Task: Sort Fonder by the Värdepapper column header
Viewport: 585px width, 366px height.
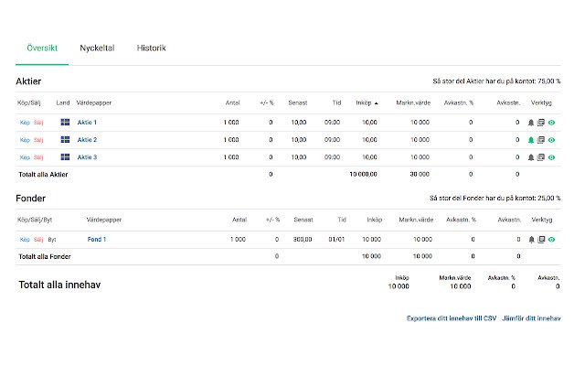Action: pos(104,220)
